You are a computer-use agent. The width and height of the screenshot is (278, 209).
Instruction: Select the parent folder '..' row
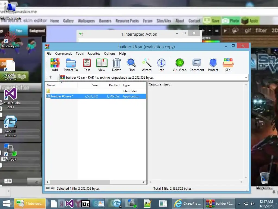(x=96, y=91)
